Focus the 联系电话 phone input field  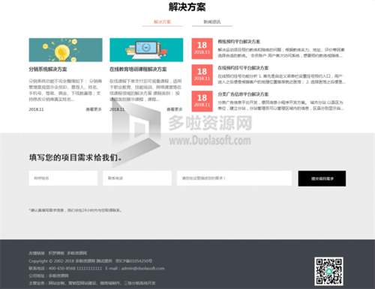pos(137,178)
